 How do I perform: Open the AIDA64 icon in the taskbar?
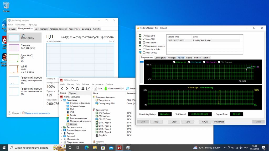[120, 148]
